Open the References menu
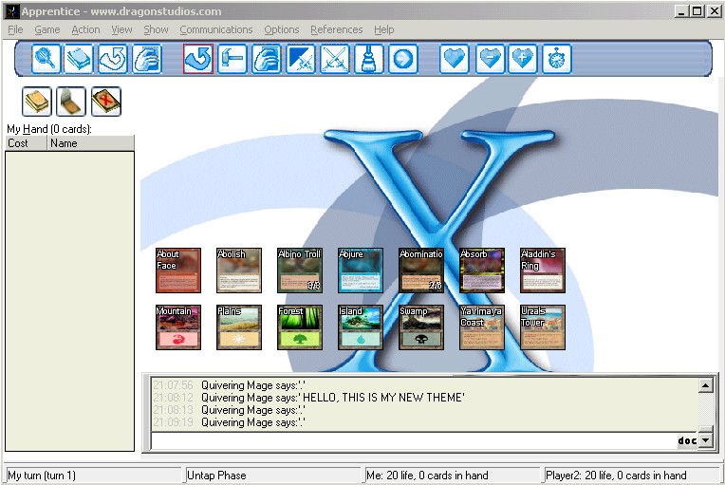This screenshot has height=485, width=725. 337,29
